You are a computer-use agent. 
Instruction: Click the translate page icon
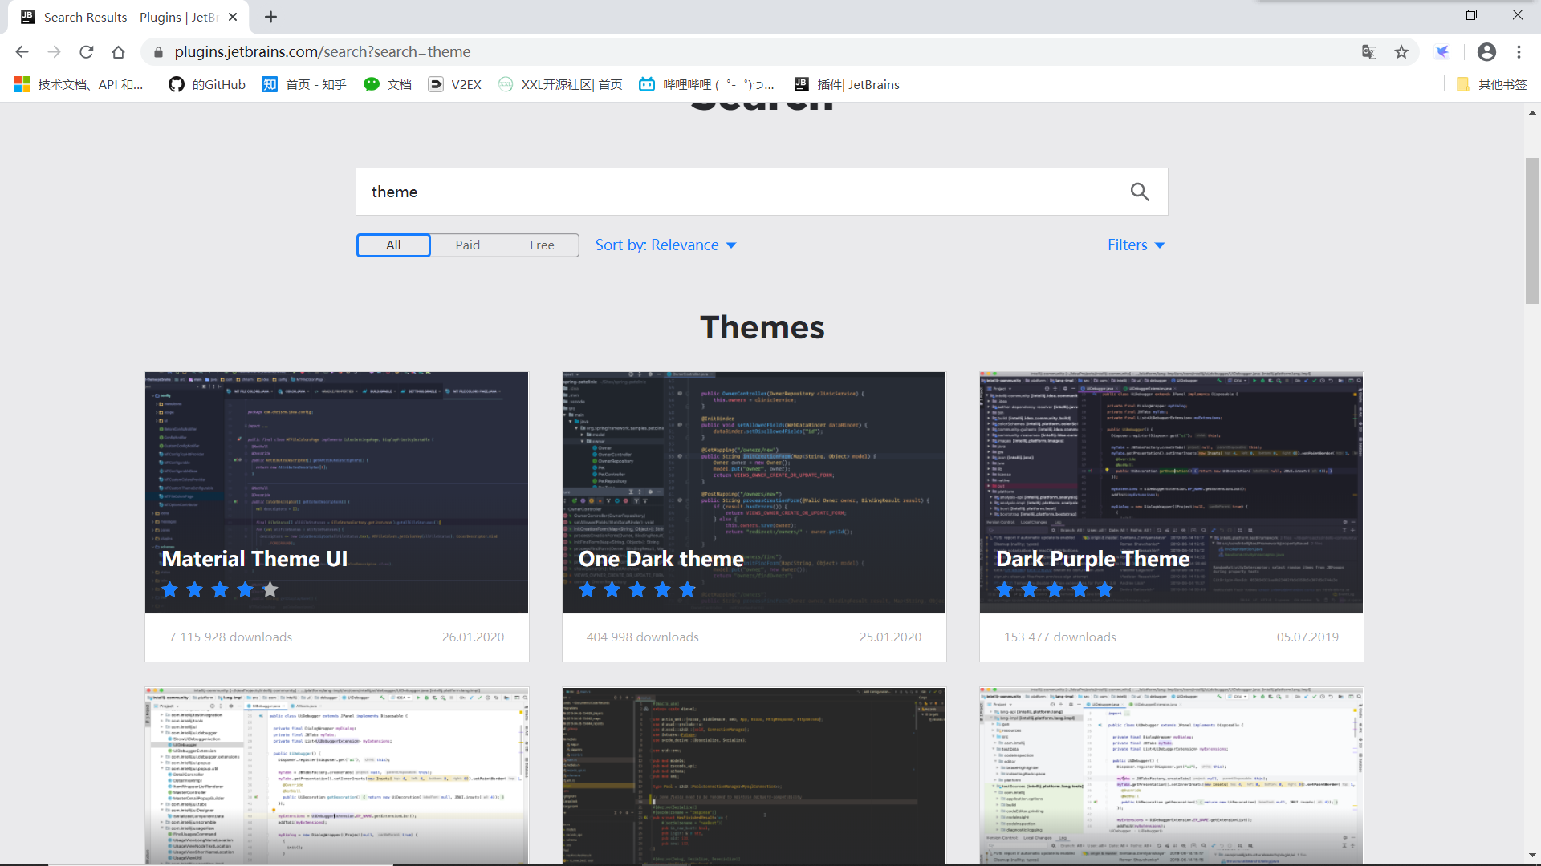[x=1369, y=52]
